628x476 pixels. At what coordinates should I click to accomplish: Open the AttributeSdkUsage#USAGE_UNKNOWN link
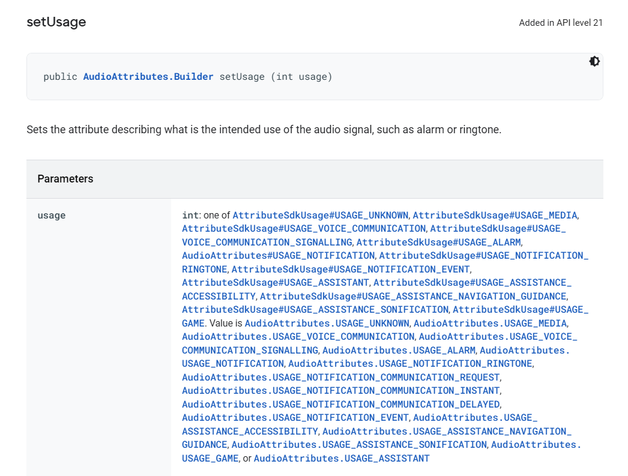[x=321, y=215]
